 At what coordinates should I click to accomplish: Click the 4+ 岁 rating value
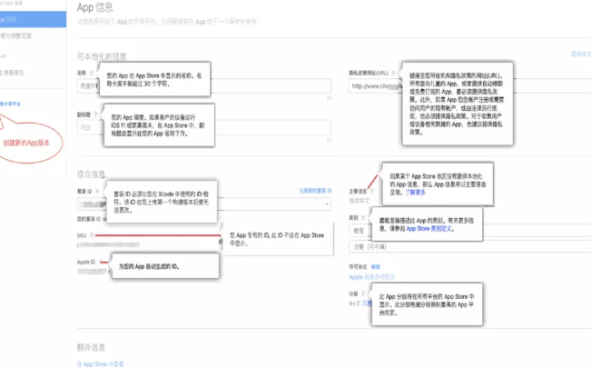(x=355, y=303)
